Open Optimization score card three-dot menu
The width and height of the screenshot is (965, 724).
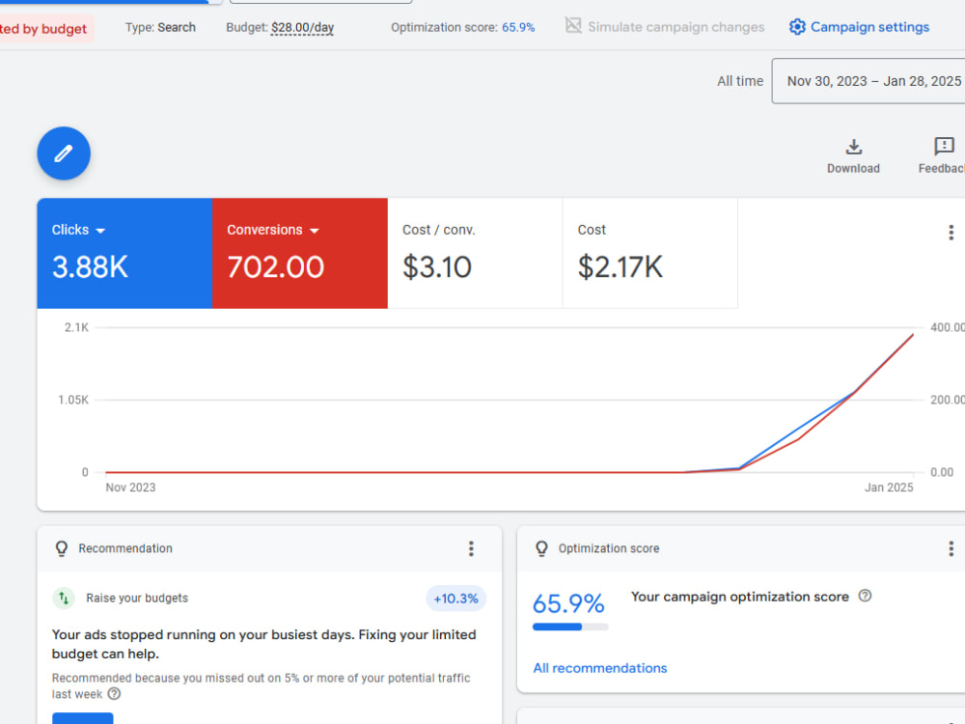click(951, 548)
